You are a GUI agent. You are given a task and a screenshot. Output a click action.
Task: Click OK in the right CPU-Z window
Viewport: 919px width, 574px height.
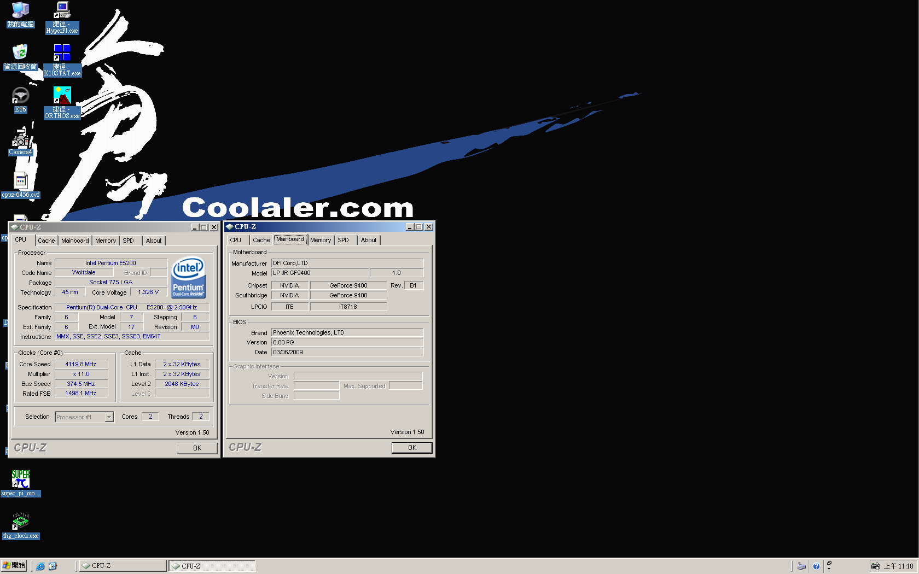(412, 448)
